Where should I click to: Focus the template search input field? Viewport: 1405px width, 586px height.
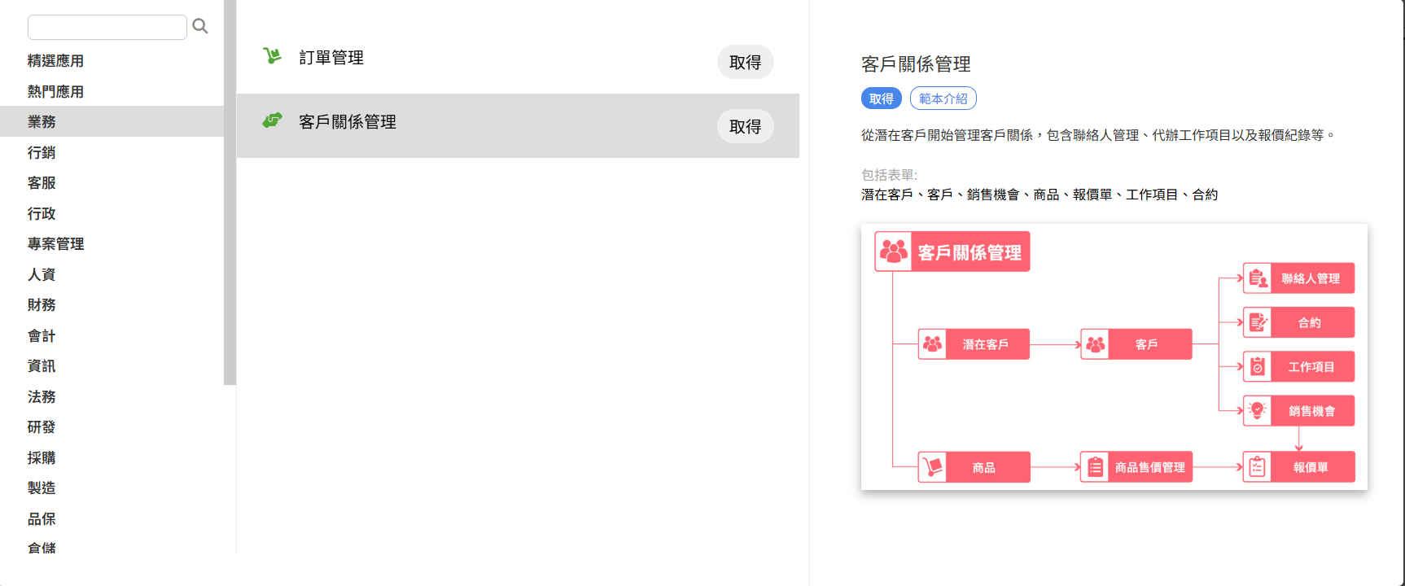107,27
